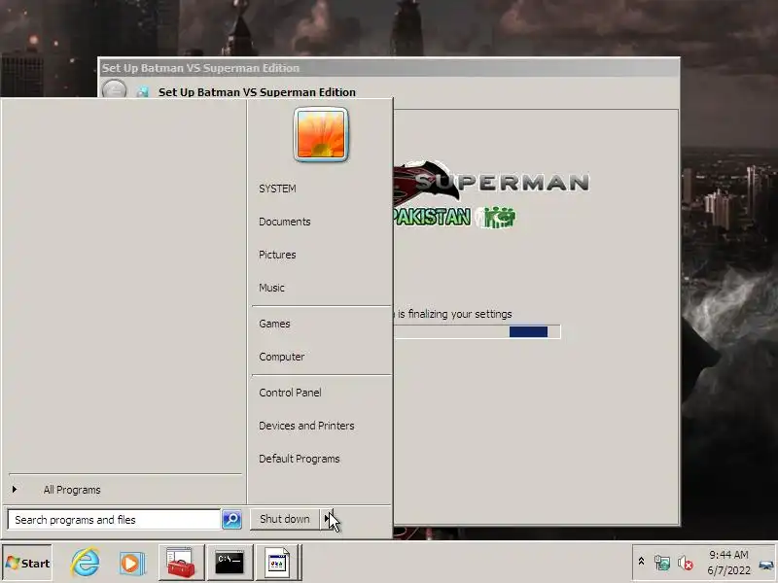
Task: Open Devices and Printers
Action: (306, 426)
